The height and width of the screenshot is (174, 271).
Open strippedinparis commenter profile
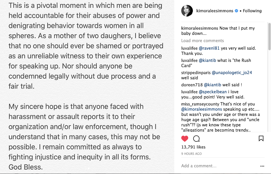(x=196, y=73)
